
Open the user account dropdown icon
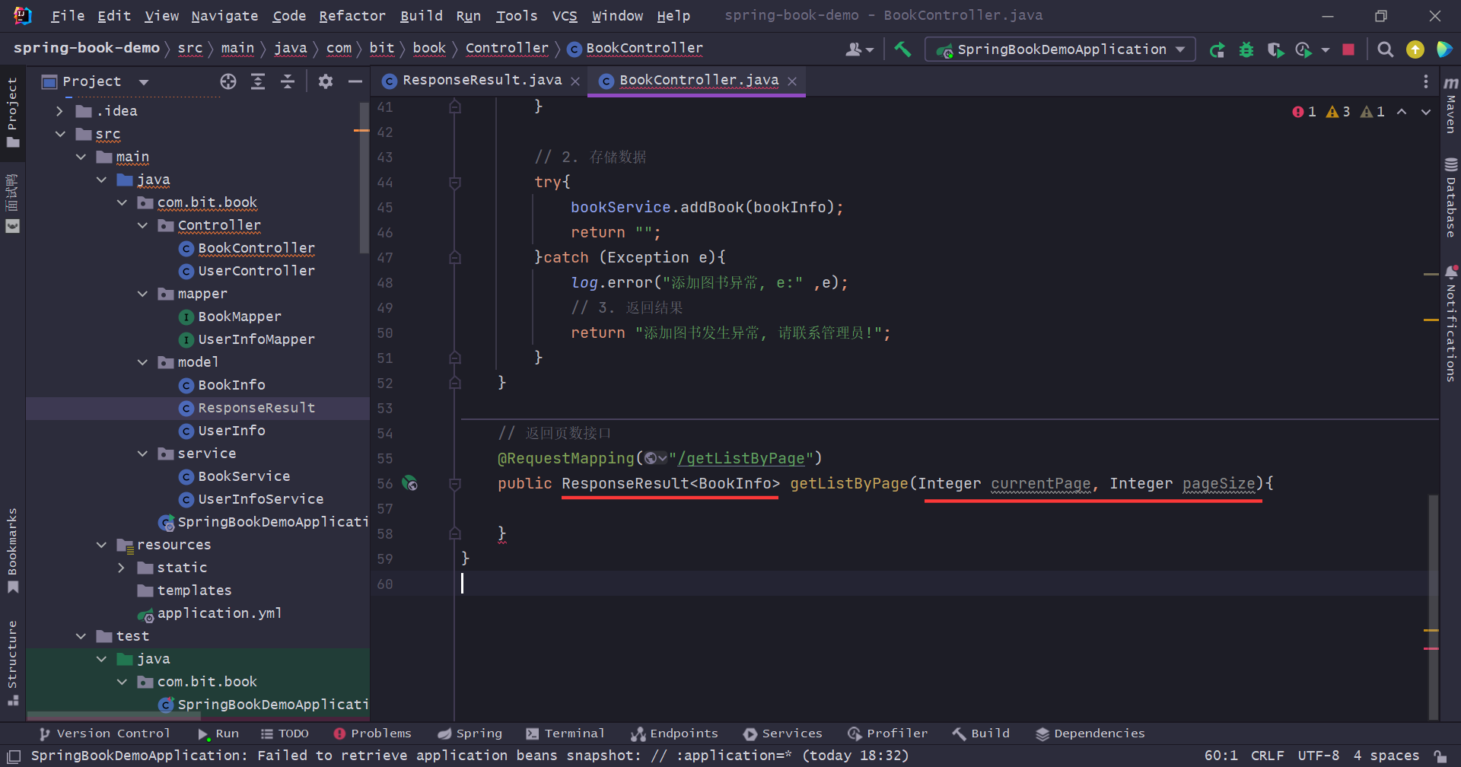[859, 49]
